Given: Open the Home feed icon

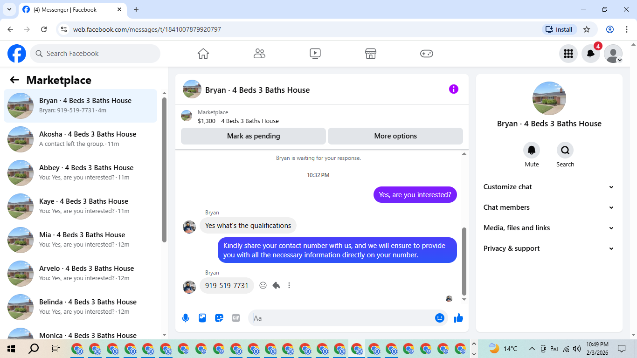Looking at the screenshot, I should coord(203,54).
